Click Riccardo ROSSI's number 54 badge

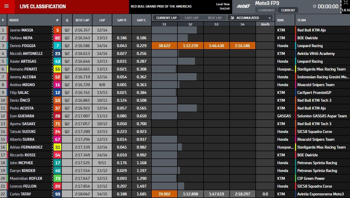57,155
